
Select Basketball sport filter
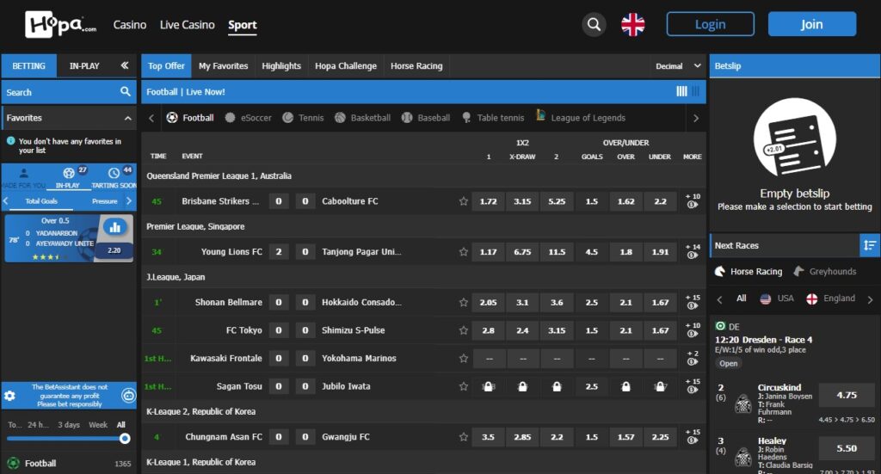(x=362, y=118)
